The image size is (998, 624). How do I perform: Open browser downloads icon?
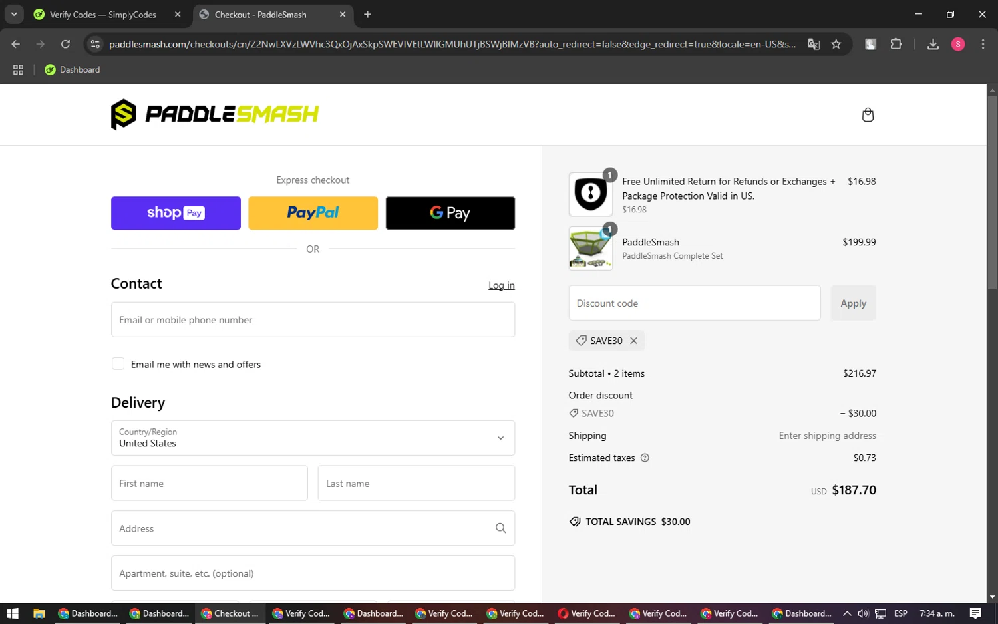click(933, 44)
